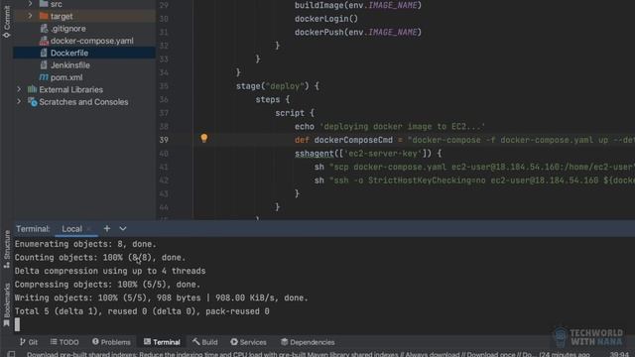
Task: Place cursor on sshagent call
Action: tap(314, 154)
